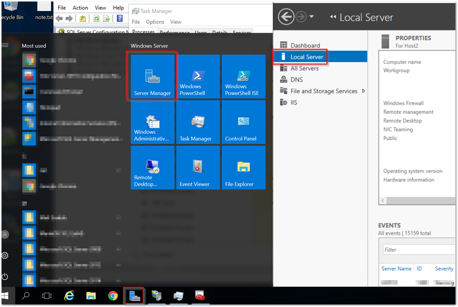Open the Remote Desktop Connection tile
This screenshot has width=458, height=307.
152,168
